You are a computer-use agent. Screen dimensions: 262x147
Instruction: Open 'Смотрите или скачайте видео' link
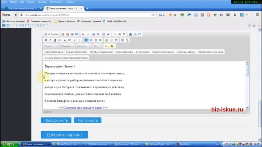tap(83, 108)
